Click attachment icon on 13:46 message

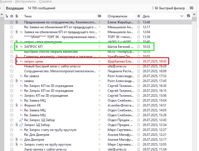pos(17,22)
